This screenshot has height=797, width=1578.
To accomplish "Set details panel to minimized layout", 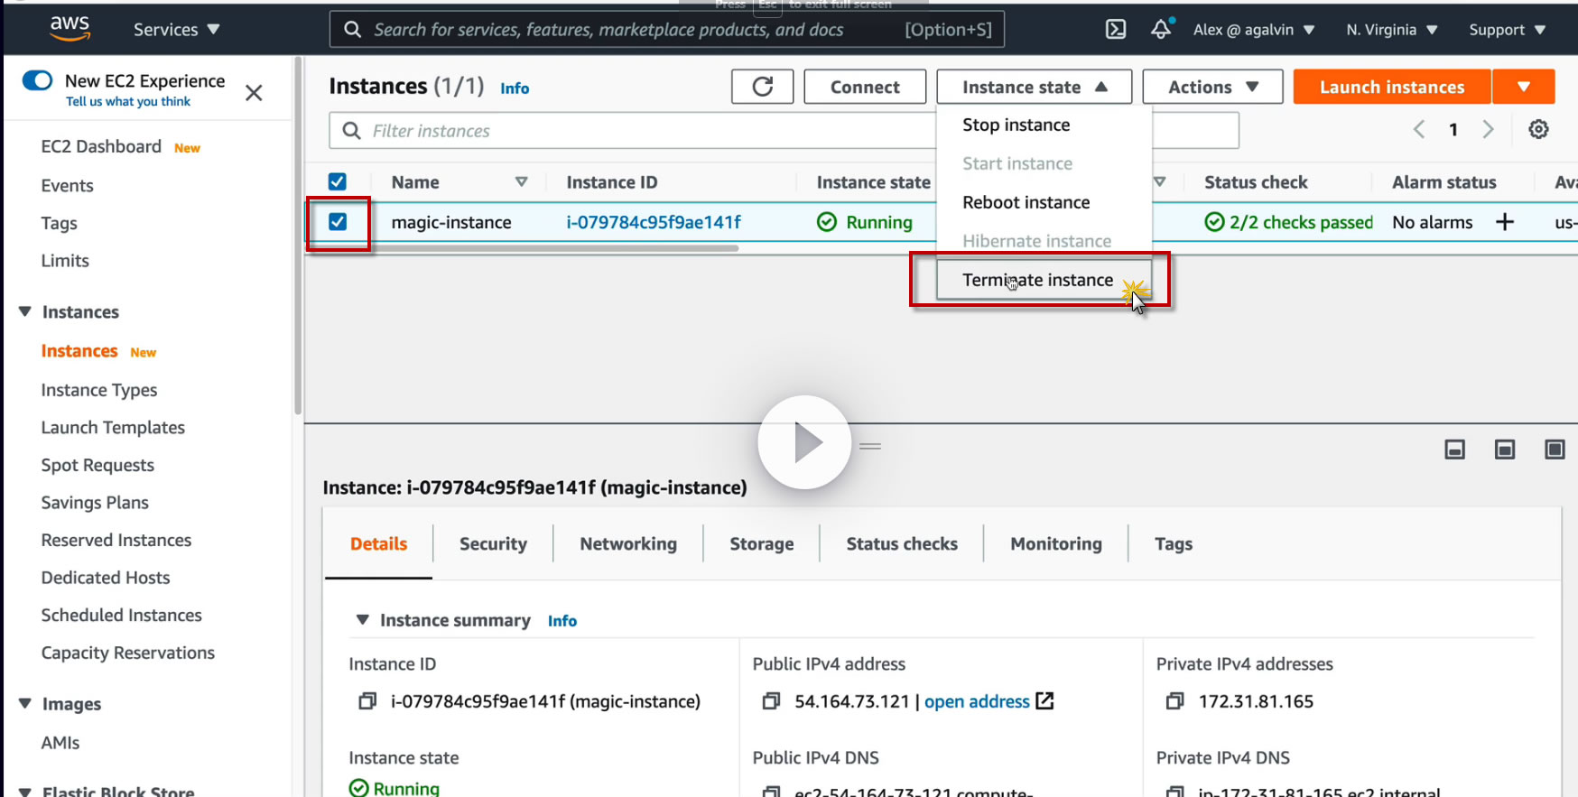I will click(1455, 449).
